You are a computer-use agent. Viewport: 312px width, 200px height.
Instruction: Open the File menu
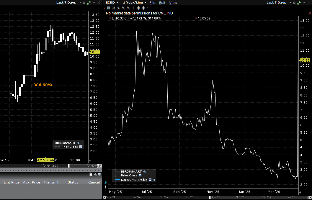pyautogui.click(x=152, y=3)
